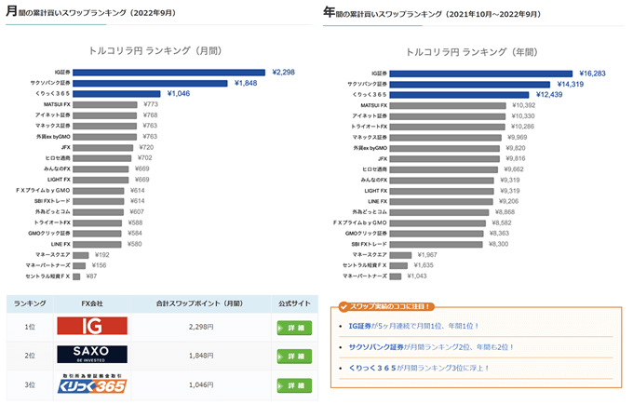Select the IG証券 blue bar in monthly chart

168,73
